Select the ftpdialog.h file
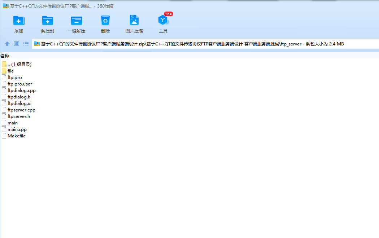 (19, 97)
